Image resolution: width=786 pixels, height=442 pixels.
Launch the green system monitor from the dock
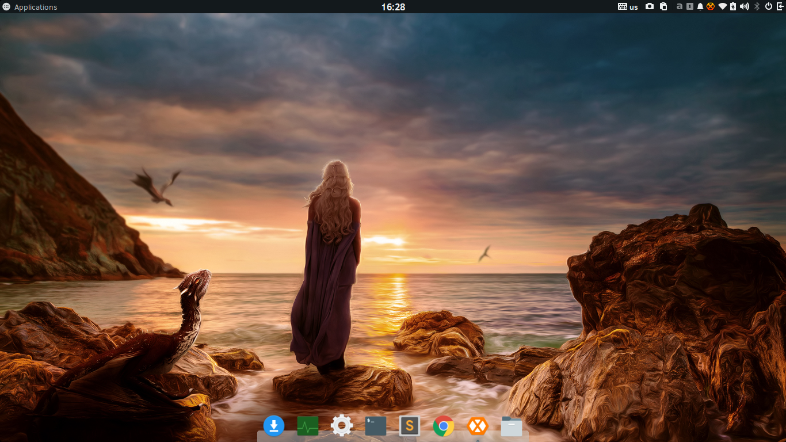[x=308, y=426]
